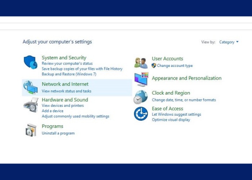Select Review your computer's status
This screenshot has height=180, width=252.
click(x=67, y=63)
